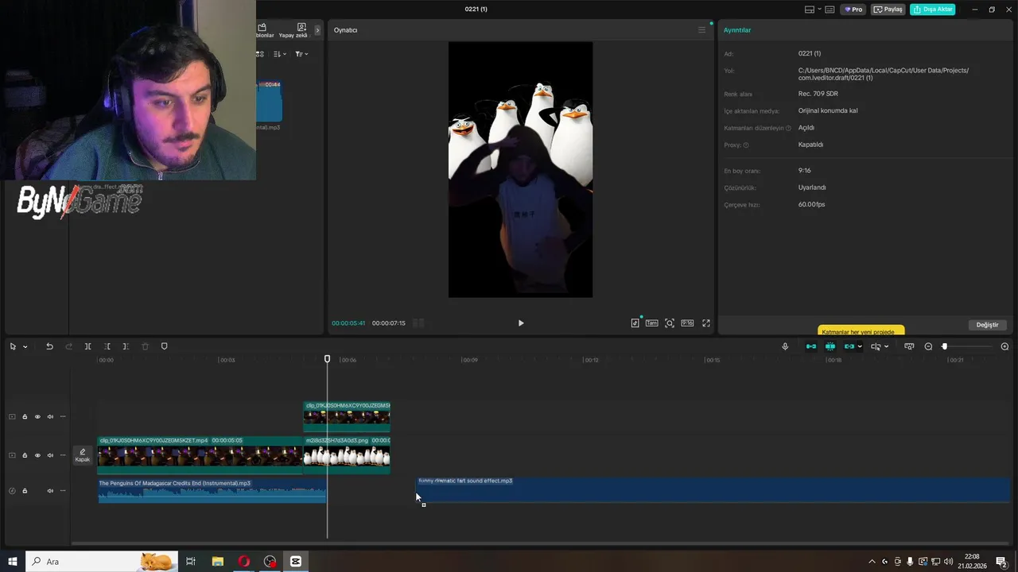Select the funny dramatic fart sound clip
Viewport: 1018px width, 572px height.
pos(713,489)
